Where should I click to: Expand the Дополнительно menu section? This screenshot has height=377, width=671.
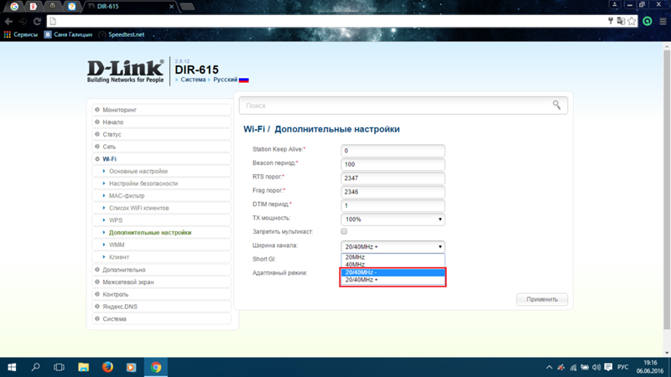pyautogui.click(x=161, y=270)
